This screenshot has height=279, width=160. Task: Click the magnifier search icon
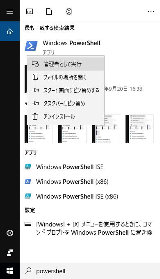pyautogui.click(x=28, y=271)
